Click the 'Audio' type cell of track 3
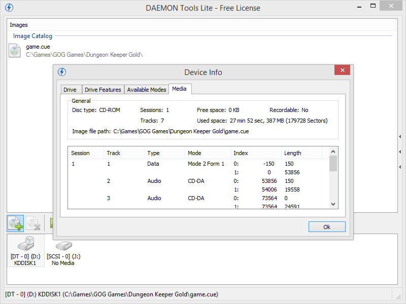This screenshot has width=406, height=304. point(154,198)
